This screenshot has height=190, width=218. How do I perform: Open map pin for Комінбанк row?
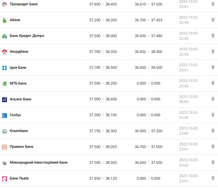click(x=213, y=131)
